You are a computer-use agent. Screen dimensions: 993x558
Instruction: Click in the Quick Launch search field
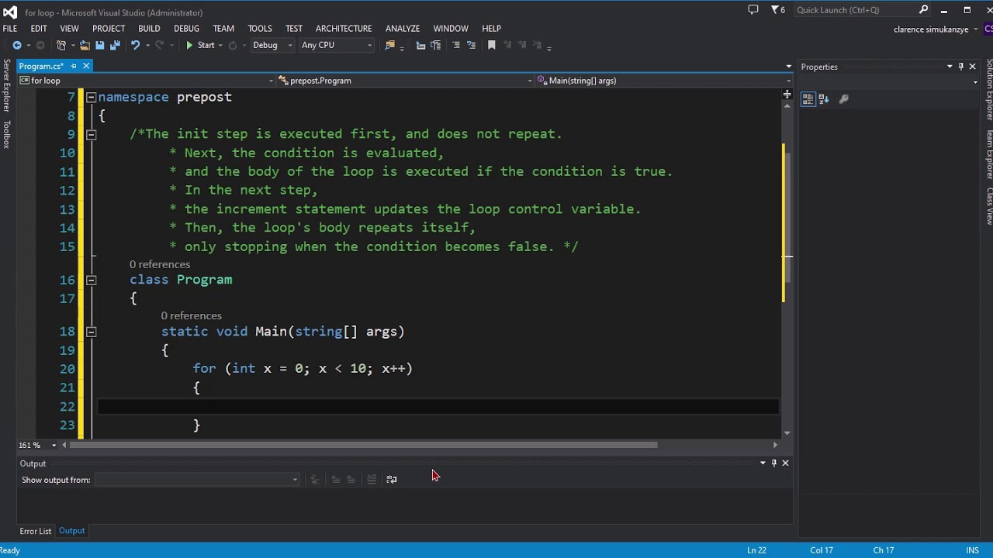click(x=854, y=10)
